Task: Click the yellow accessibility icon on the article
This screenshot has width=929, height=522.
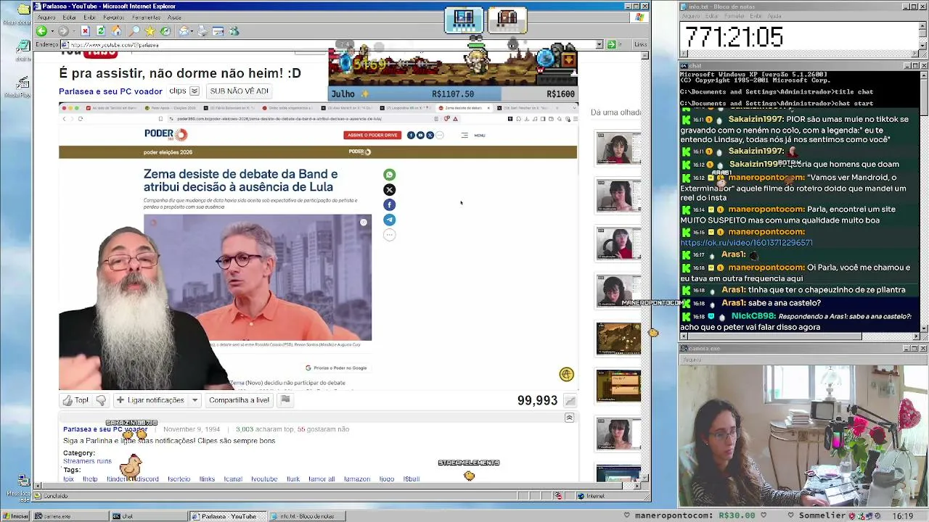Action: 566,374
